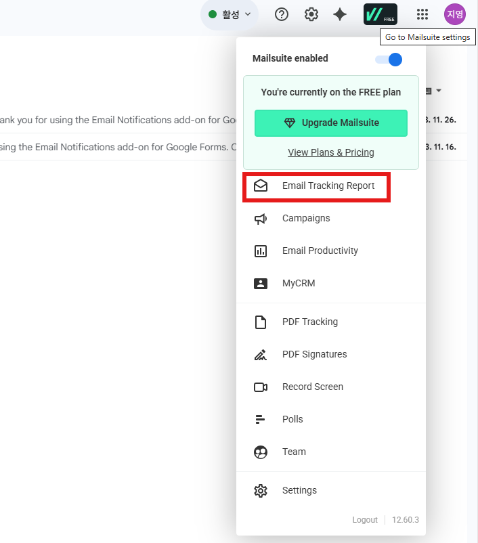Click the Campaigns megaphone icon
This screenshot has height=543, width=478.
(x=261, y=219)
